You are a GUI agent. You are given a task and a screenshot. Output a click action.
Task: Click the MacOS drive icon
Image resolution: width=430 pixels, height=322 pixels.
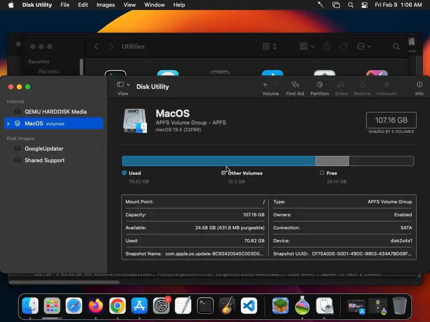(x=135, y=121)
